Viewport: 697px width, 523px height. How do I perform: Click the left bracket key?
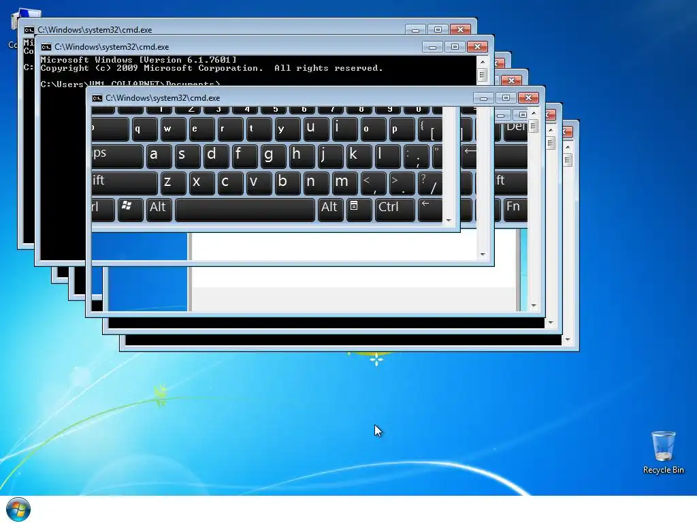pos(429,129)
